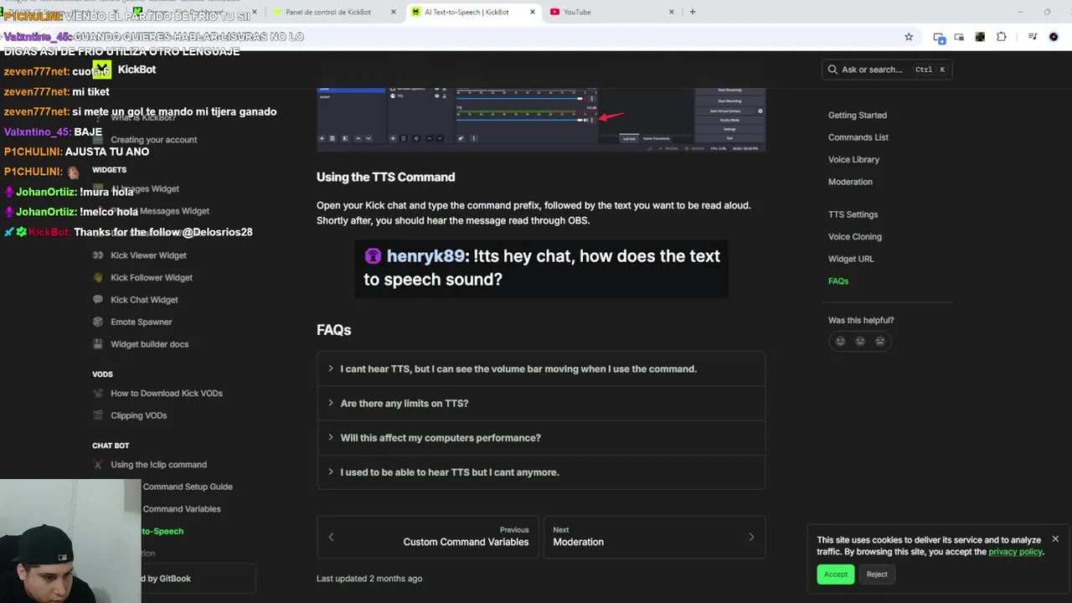Expand 'I used to be able to hear TTS' FAQ
This screenshot has height=603, width=1072.
coord(541,472)
